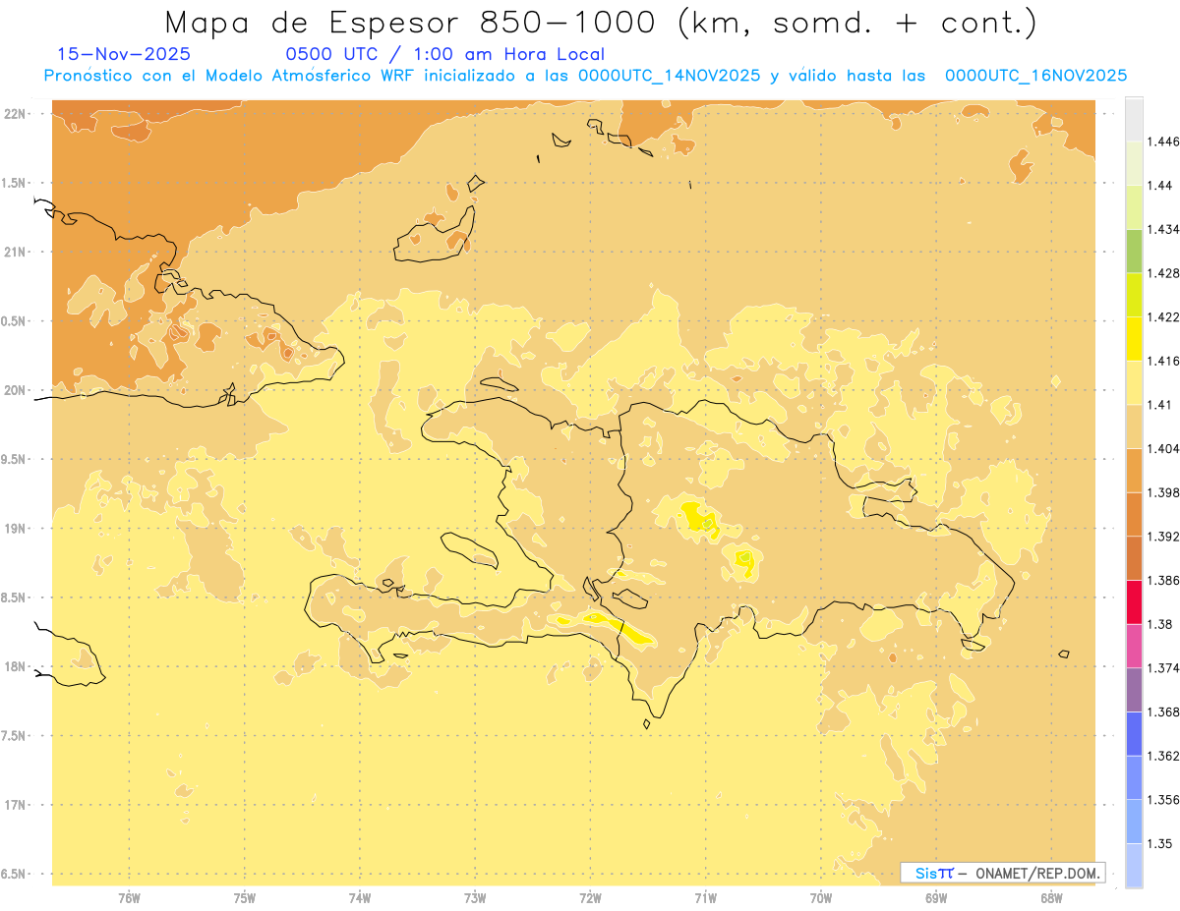Click the colorbar value '1.392'
The width and height of the screenshot is (1180, 911).
pyautogui.click(x=1162, y=537)
